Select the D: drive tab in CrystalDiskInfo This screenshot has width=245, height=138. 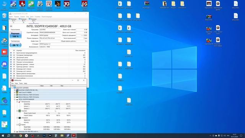point(24,21)
